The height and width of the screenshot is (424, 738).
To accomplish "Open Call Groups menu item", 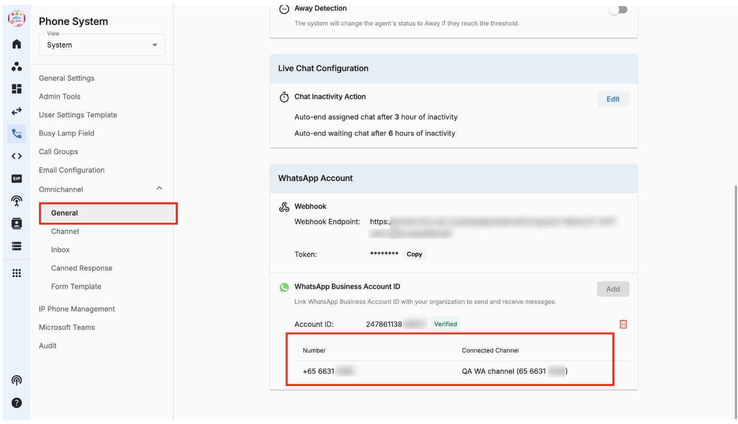I will coord(59,152).
